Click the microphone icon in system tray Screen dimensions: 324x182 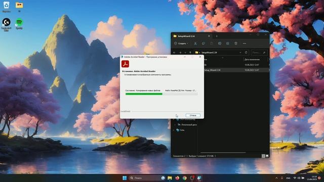(x=282, y=178)
